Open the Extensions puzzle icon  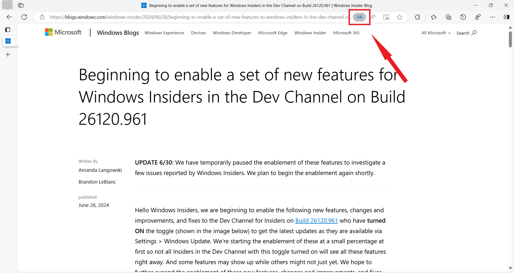417,17
